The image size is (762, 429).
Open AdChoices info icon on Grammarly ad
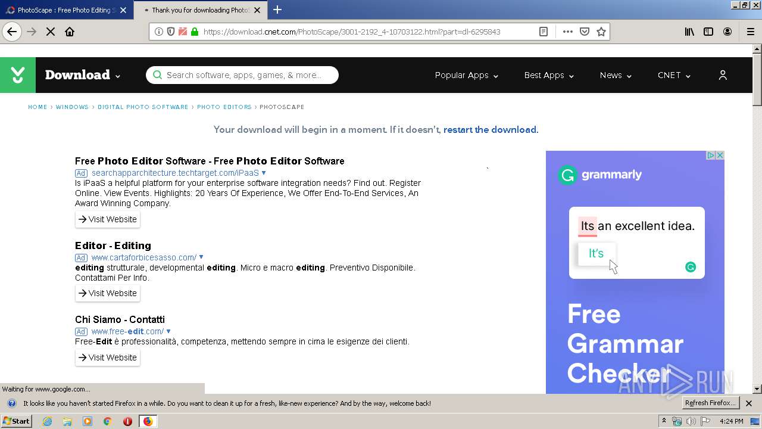pos(711,156)
